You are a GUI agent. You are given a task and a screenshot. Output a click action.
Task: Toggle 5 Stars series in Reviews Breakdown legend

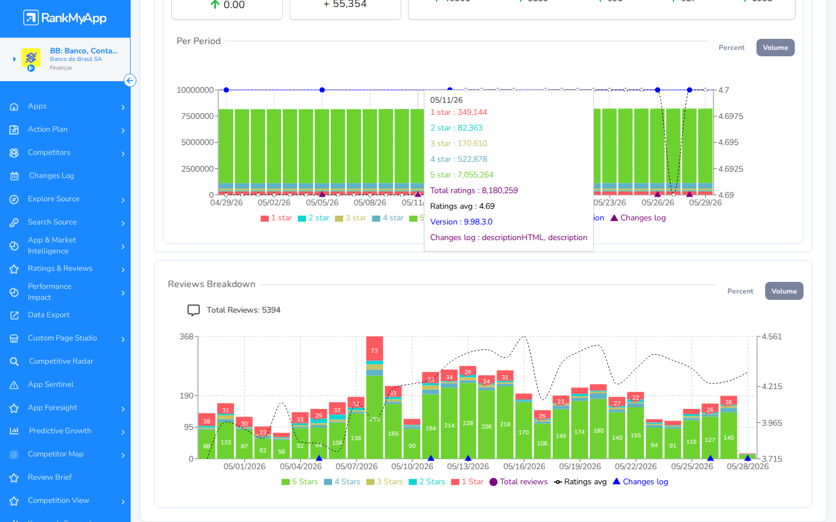click(x=300, y=482)
